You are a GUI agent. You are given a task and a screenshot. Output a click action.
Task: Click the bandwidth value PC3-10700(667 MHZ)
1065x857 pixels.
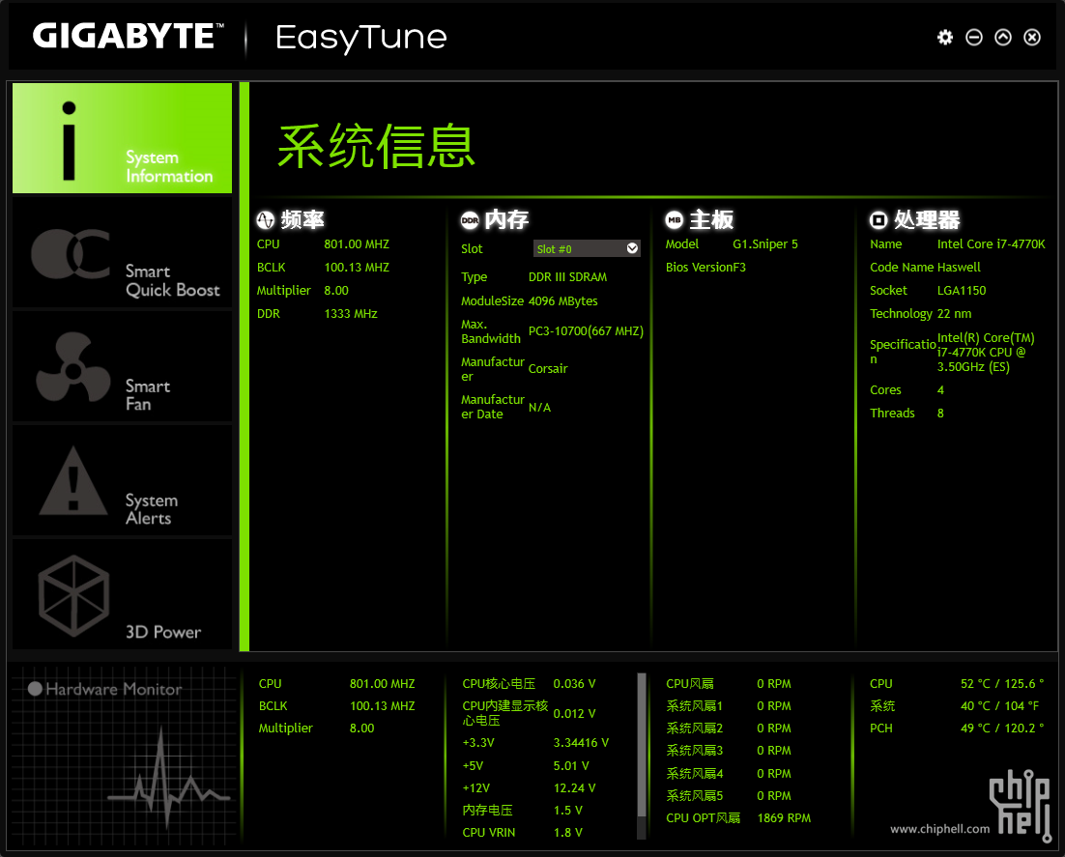click(x=586, y=331)
